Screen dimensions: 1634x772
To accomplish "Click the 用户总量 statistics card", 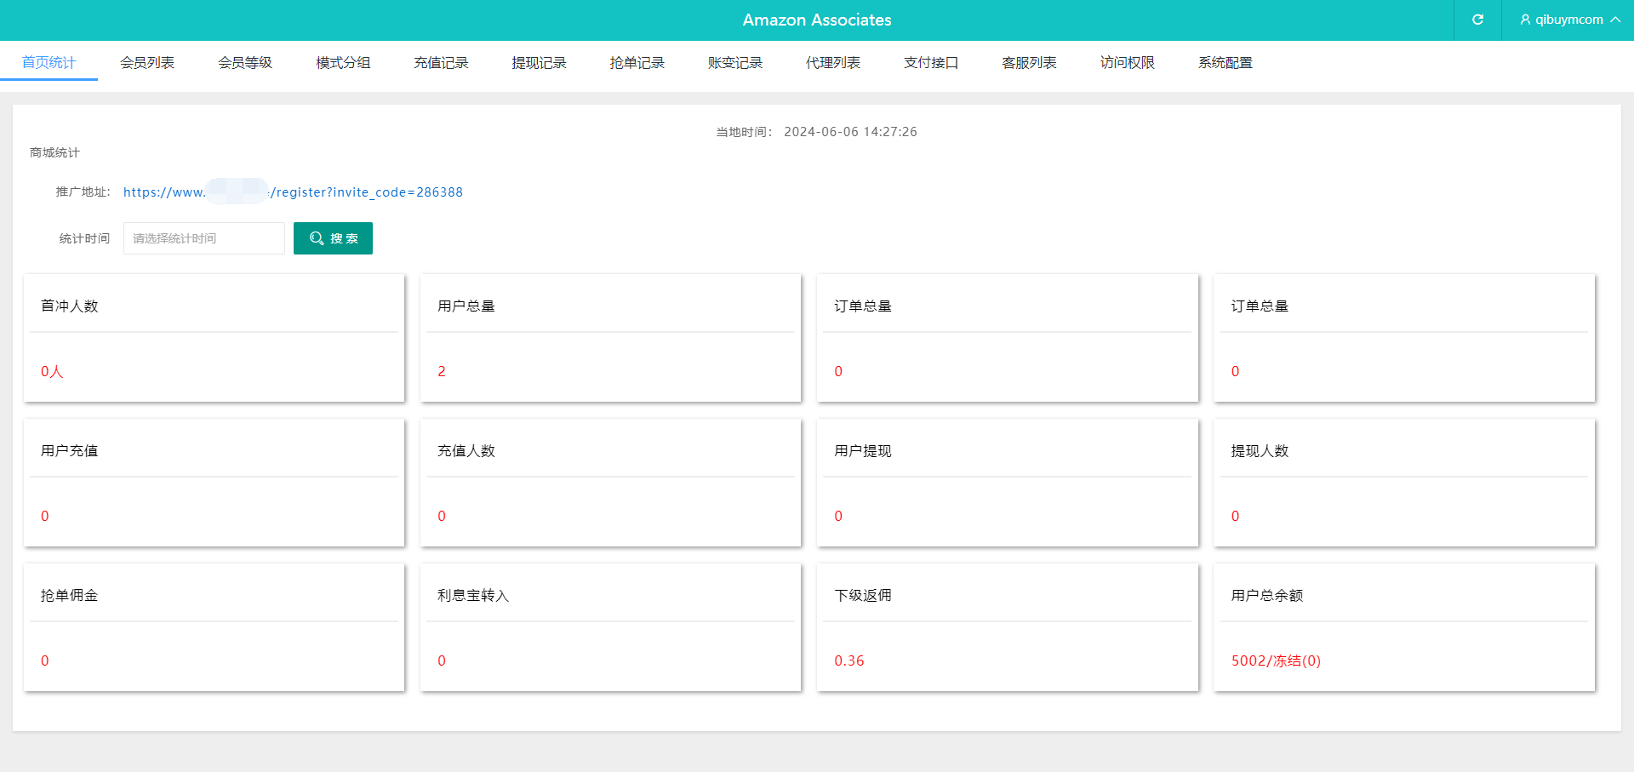I will coord(610,338).
